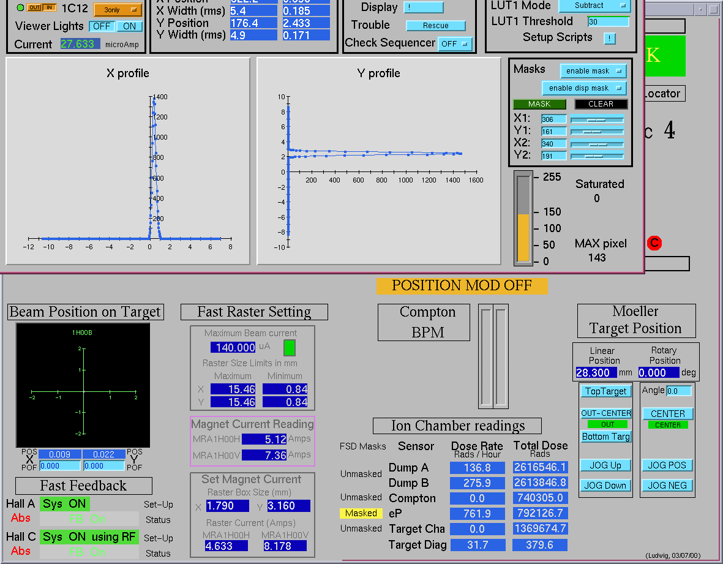The image size is (723, 564).
Task: Click the LUT1 Threshold input field
Action: point(607,21)
